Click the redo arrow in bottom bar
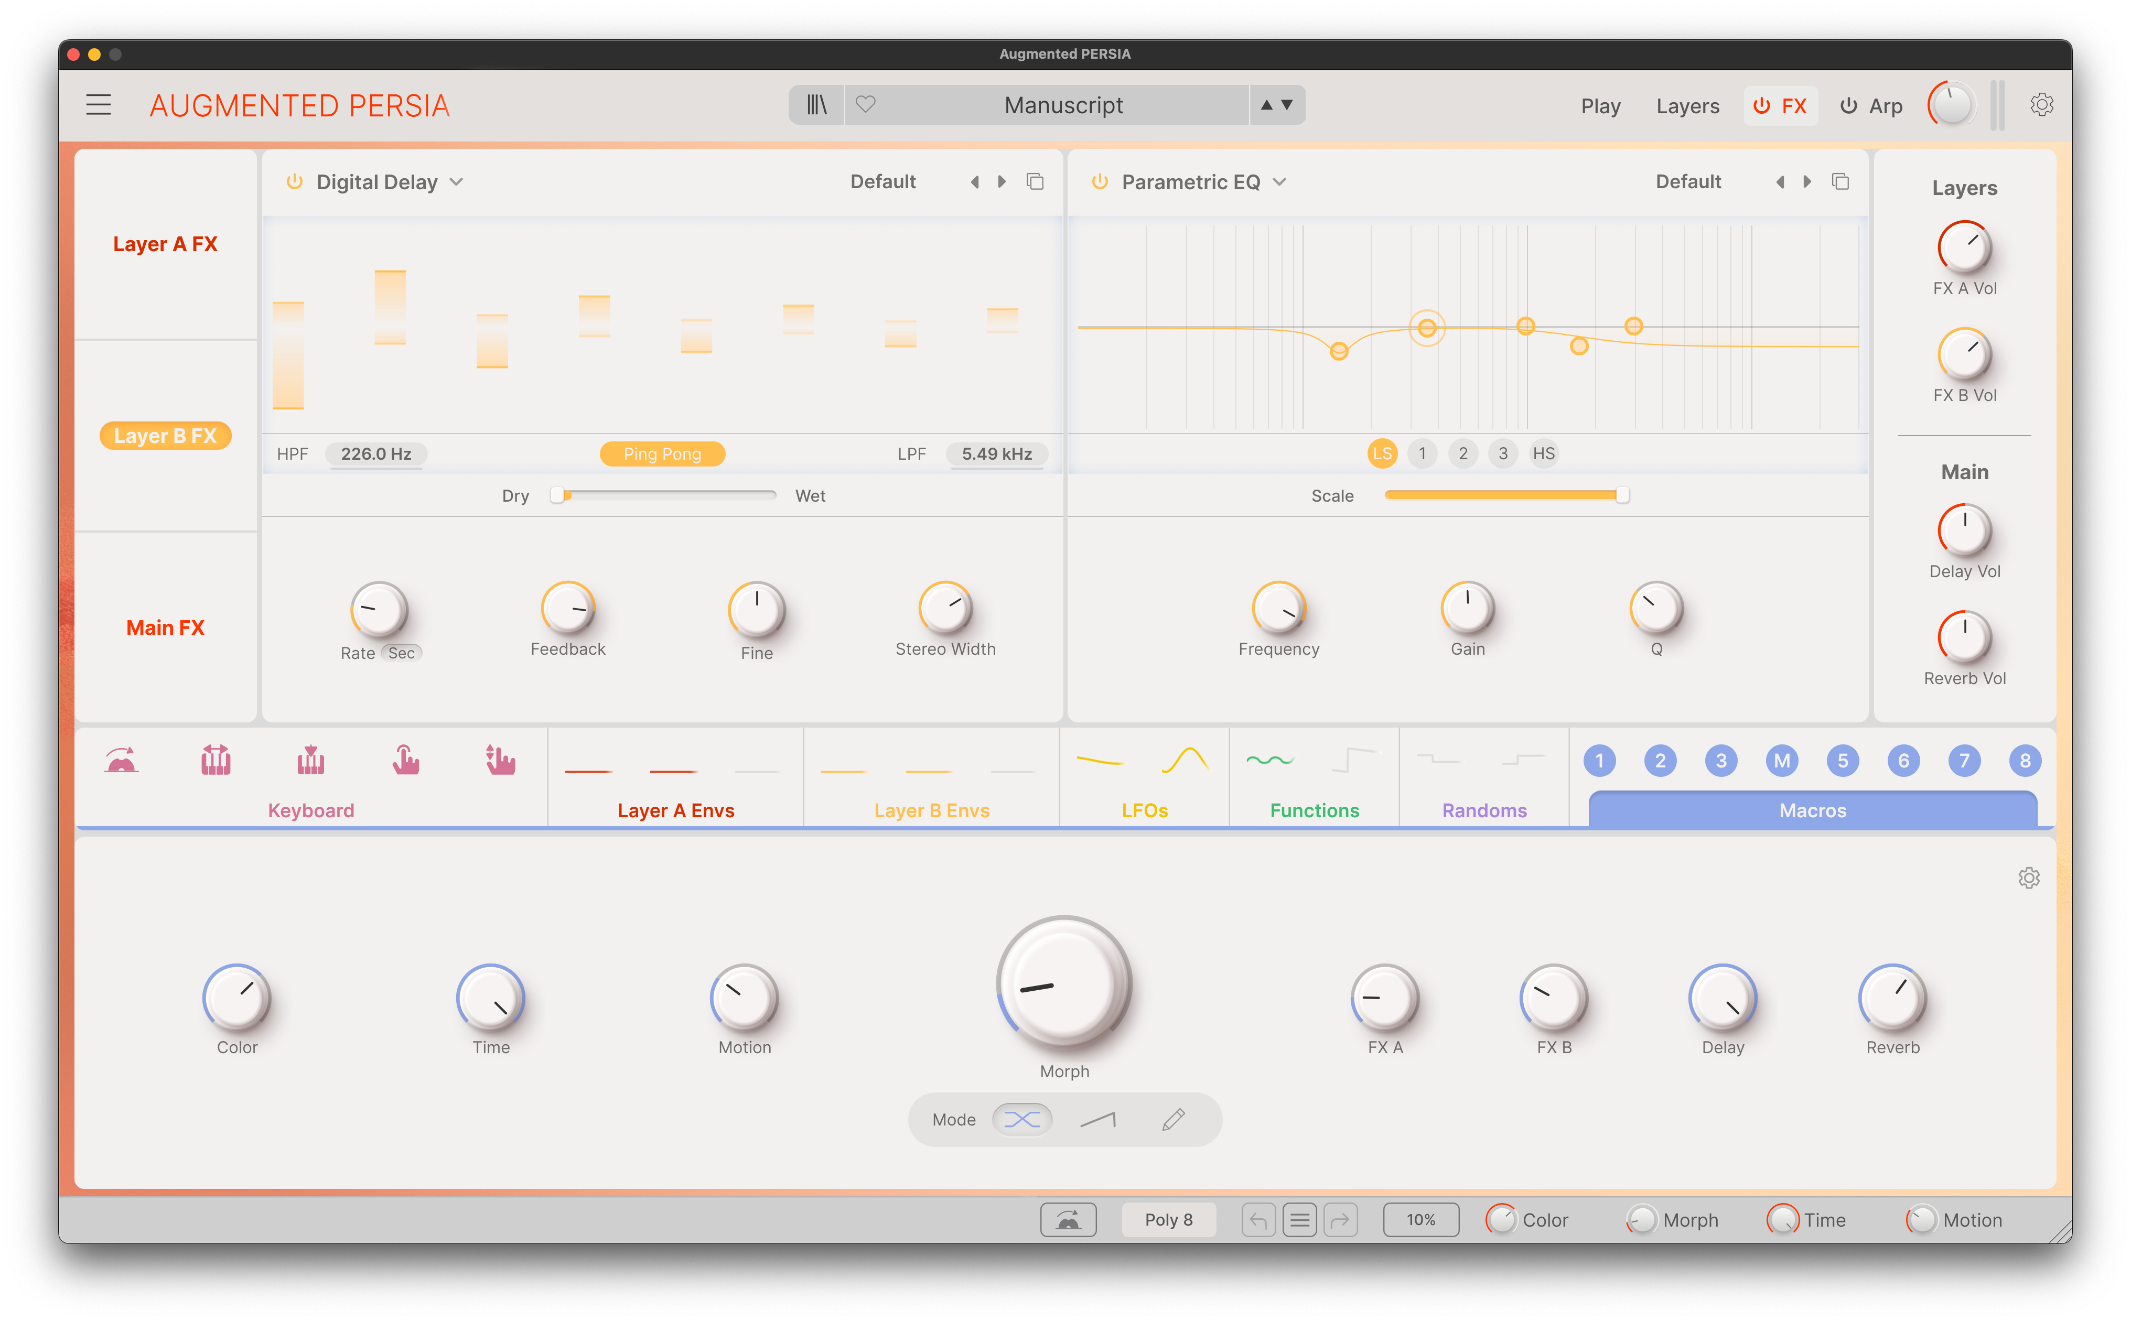Image resolution: width=2131 pixels, height=1321 pixels. 1340,1220
